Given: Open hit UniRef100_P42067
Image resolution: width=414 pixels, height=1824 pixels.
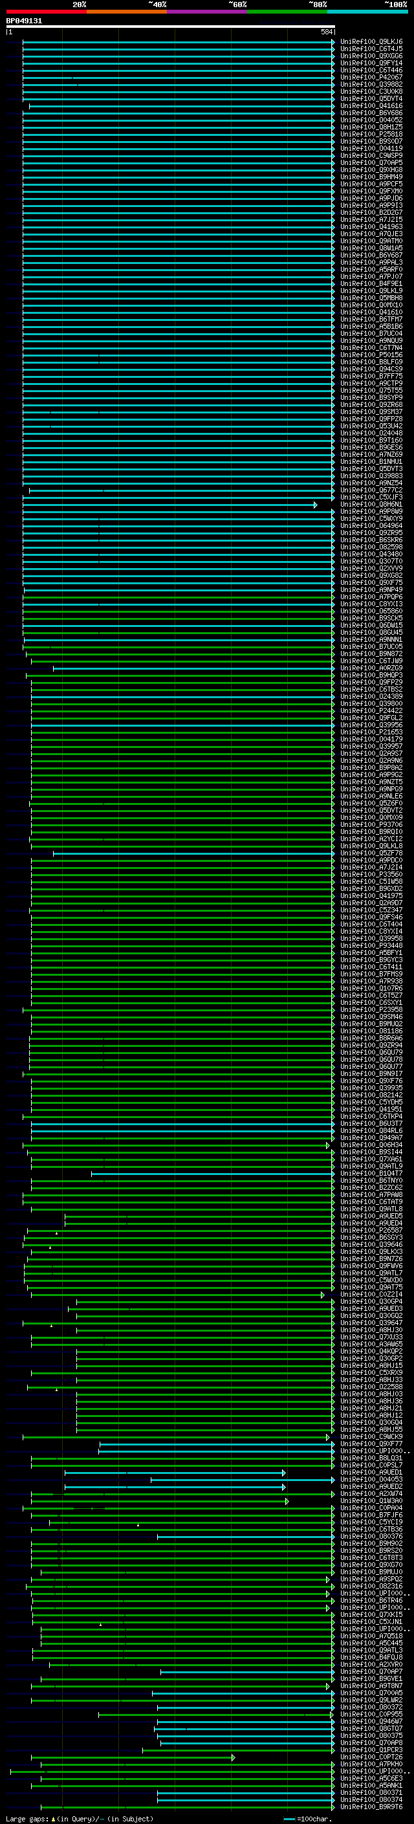Looking at the screenshot, I should point(371,77).
